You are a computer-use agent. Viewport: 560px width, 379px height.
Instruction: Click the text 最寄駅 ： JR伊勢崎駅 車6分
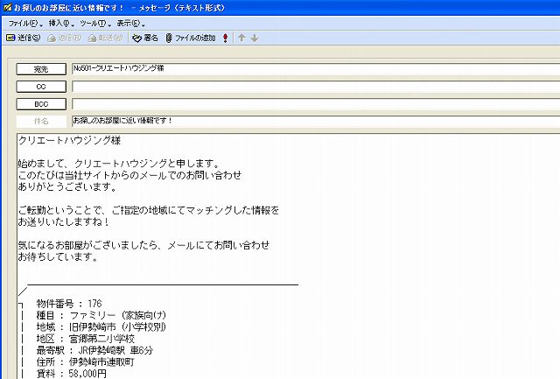tap(94, 350)
